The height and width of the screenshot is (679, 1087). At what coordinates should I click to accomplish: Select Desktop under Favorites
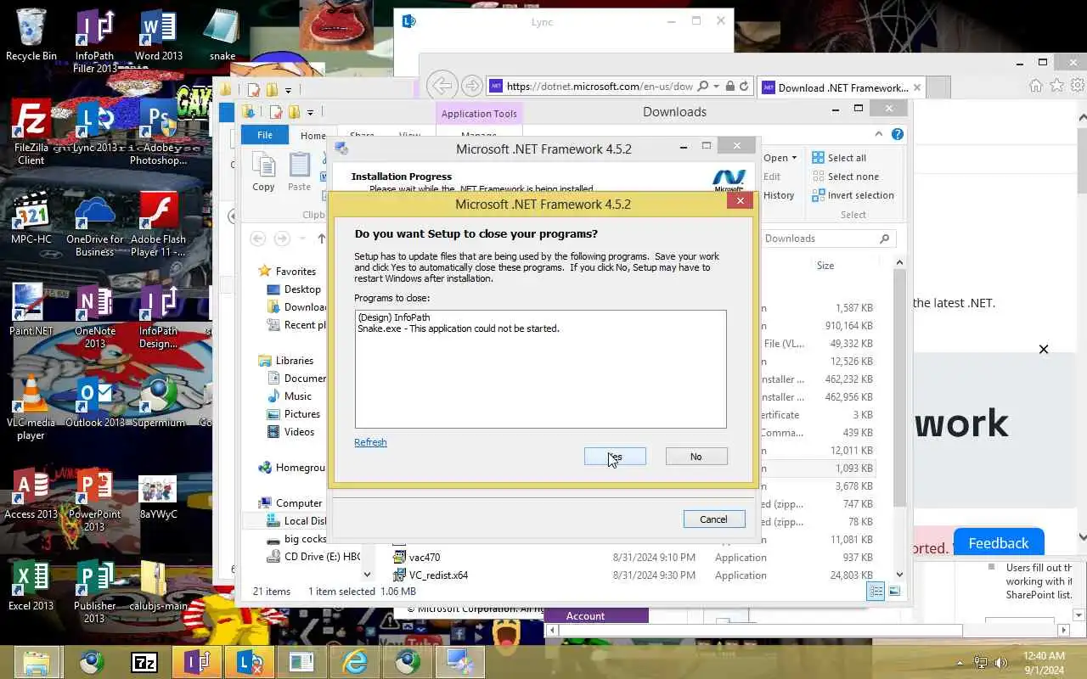302,289
